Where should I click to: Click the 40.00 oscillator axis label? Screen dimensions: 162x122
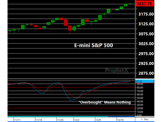(x=140, y=101)
